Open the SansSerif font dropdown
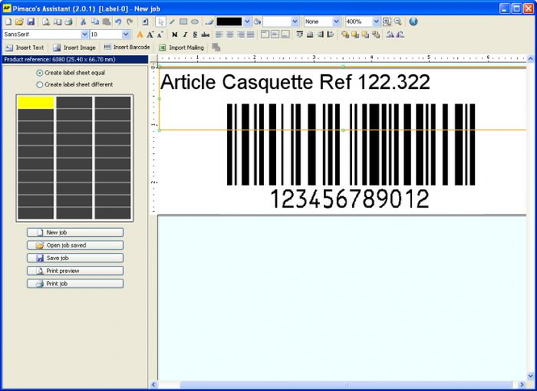 point(85,35)
